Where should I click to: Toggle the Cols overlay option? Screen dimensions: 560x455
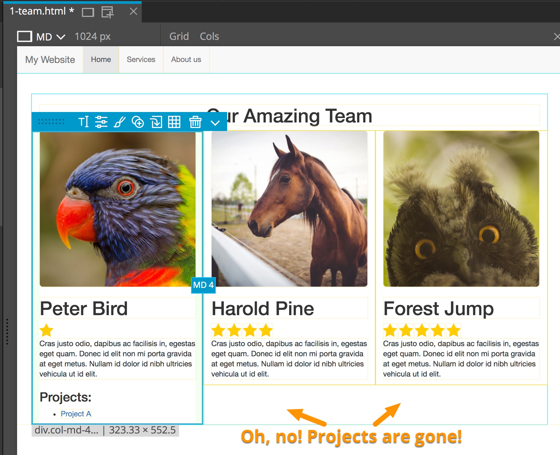pos(209,36)
